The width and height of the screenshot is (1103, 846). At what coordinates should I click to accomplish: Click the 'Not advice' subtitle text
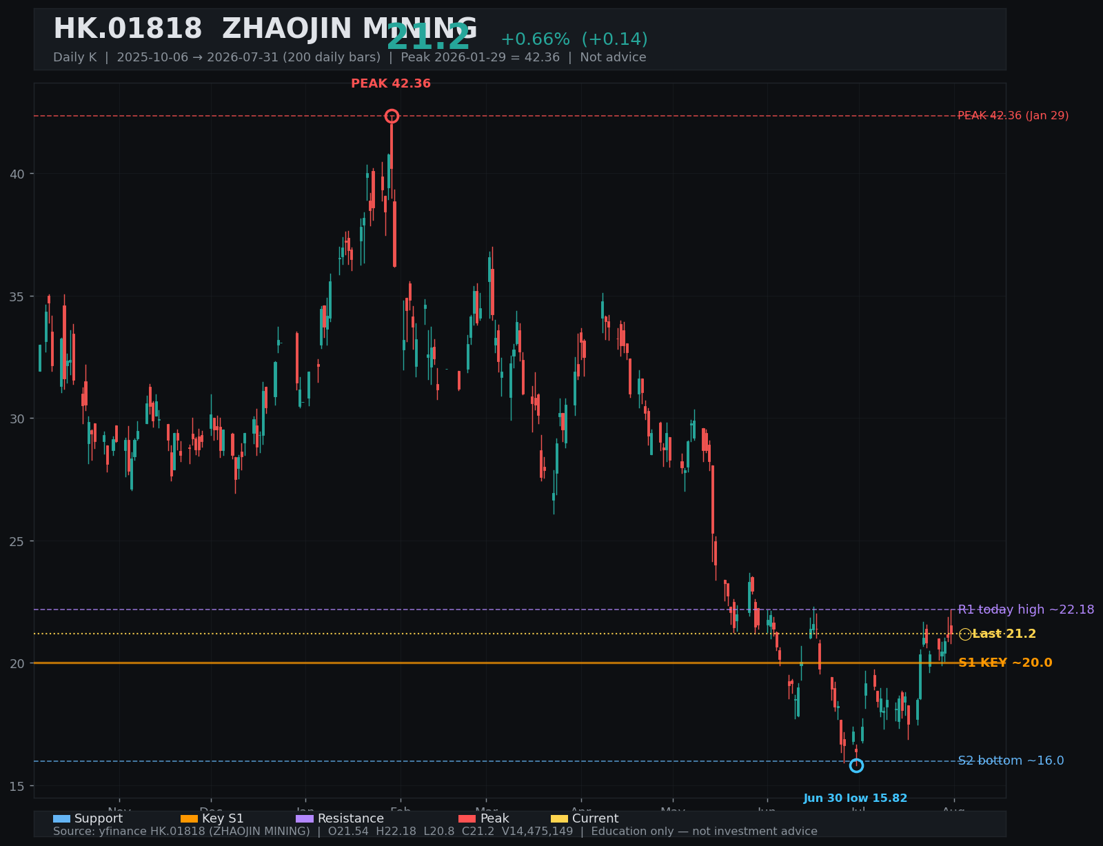pyautogui.click(x=613, y=57)
